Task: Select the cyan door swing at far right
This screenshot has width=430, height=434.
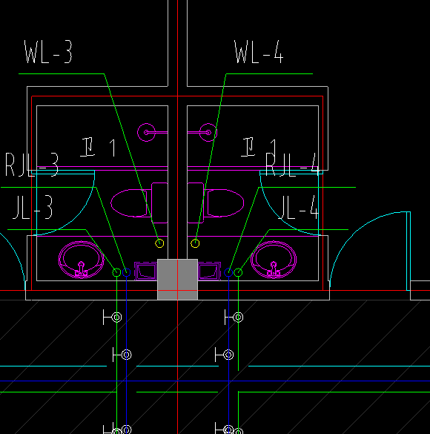Action: (370, 251)
